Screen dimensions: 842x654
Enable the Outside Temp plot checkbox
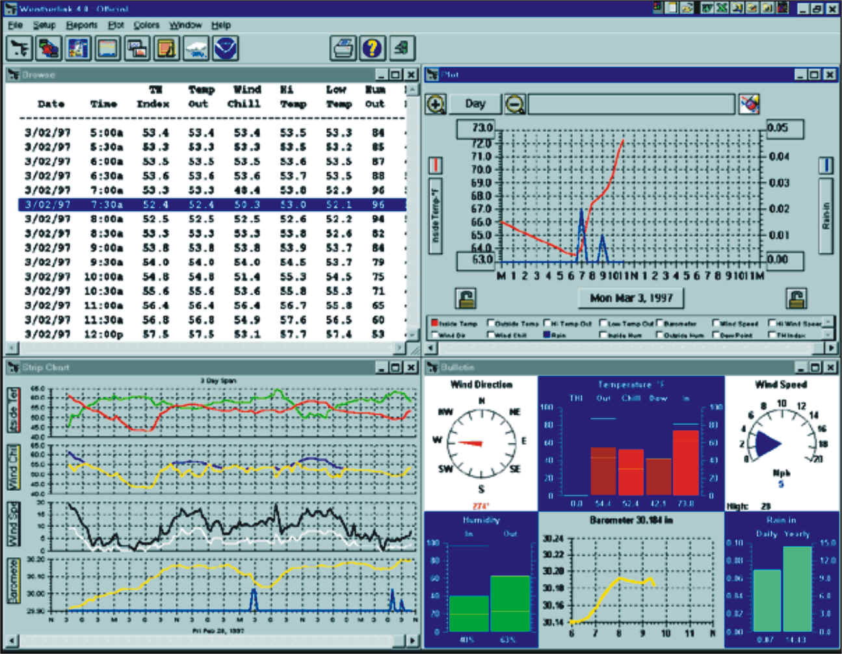coord(492,323)
